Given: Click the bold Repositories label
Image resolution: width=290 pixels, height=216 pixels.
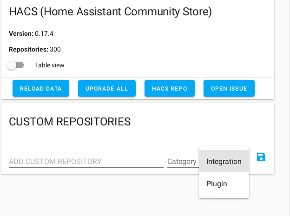Looking at the screenshot, I should click(28, 49).
